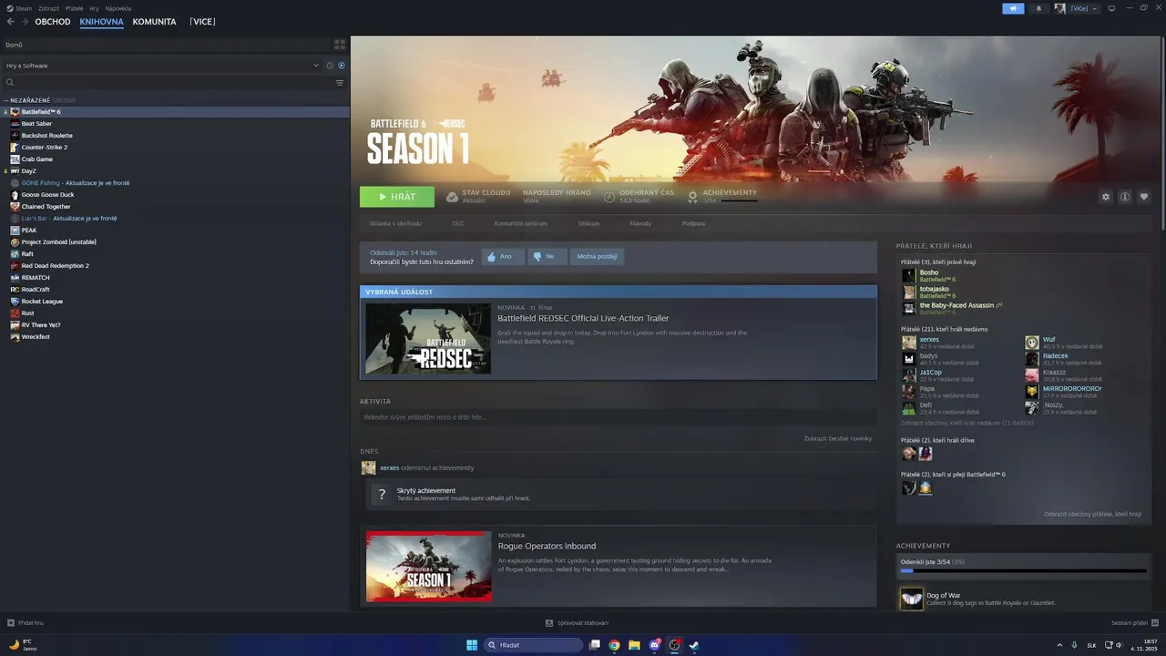Image resolution: width=1166 pixels, height=656 pixels.
Task: Go forward with the right arrow
Action: click(x=25, y=22)
